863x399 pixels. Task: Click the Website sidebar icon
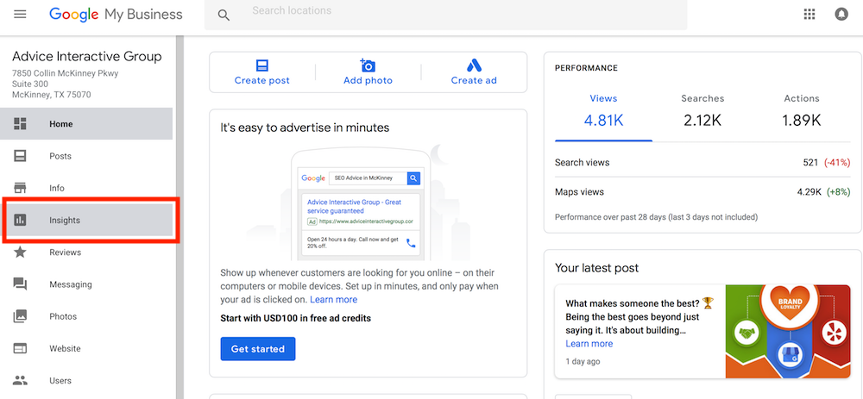20,348
